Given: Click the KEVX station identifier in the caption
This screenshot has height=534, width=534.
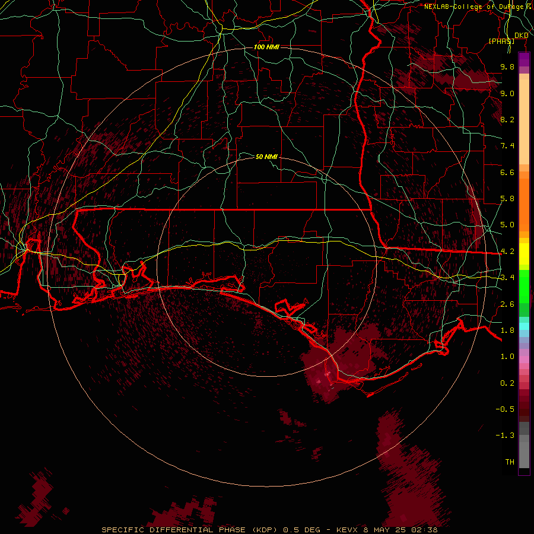Looking at the screenshot, I should pyautogui.click(x=348, y=530).
